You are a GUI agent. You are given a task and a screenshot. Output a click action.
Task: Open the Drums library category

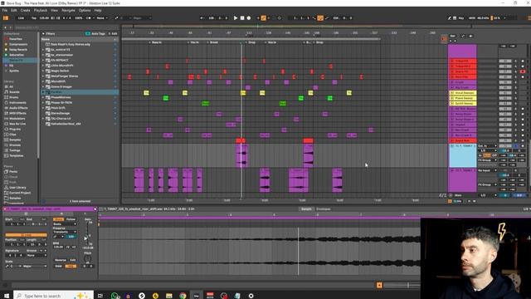click(x=14, y=97)
